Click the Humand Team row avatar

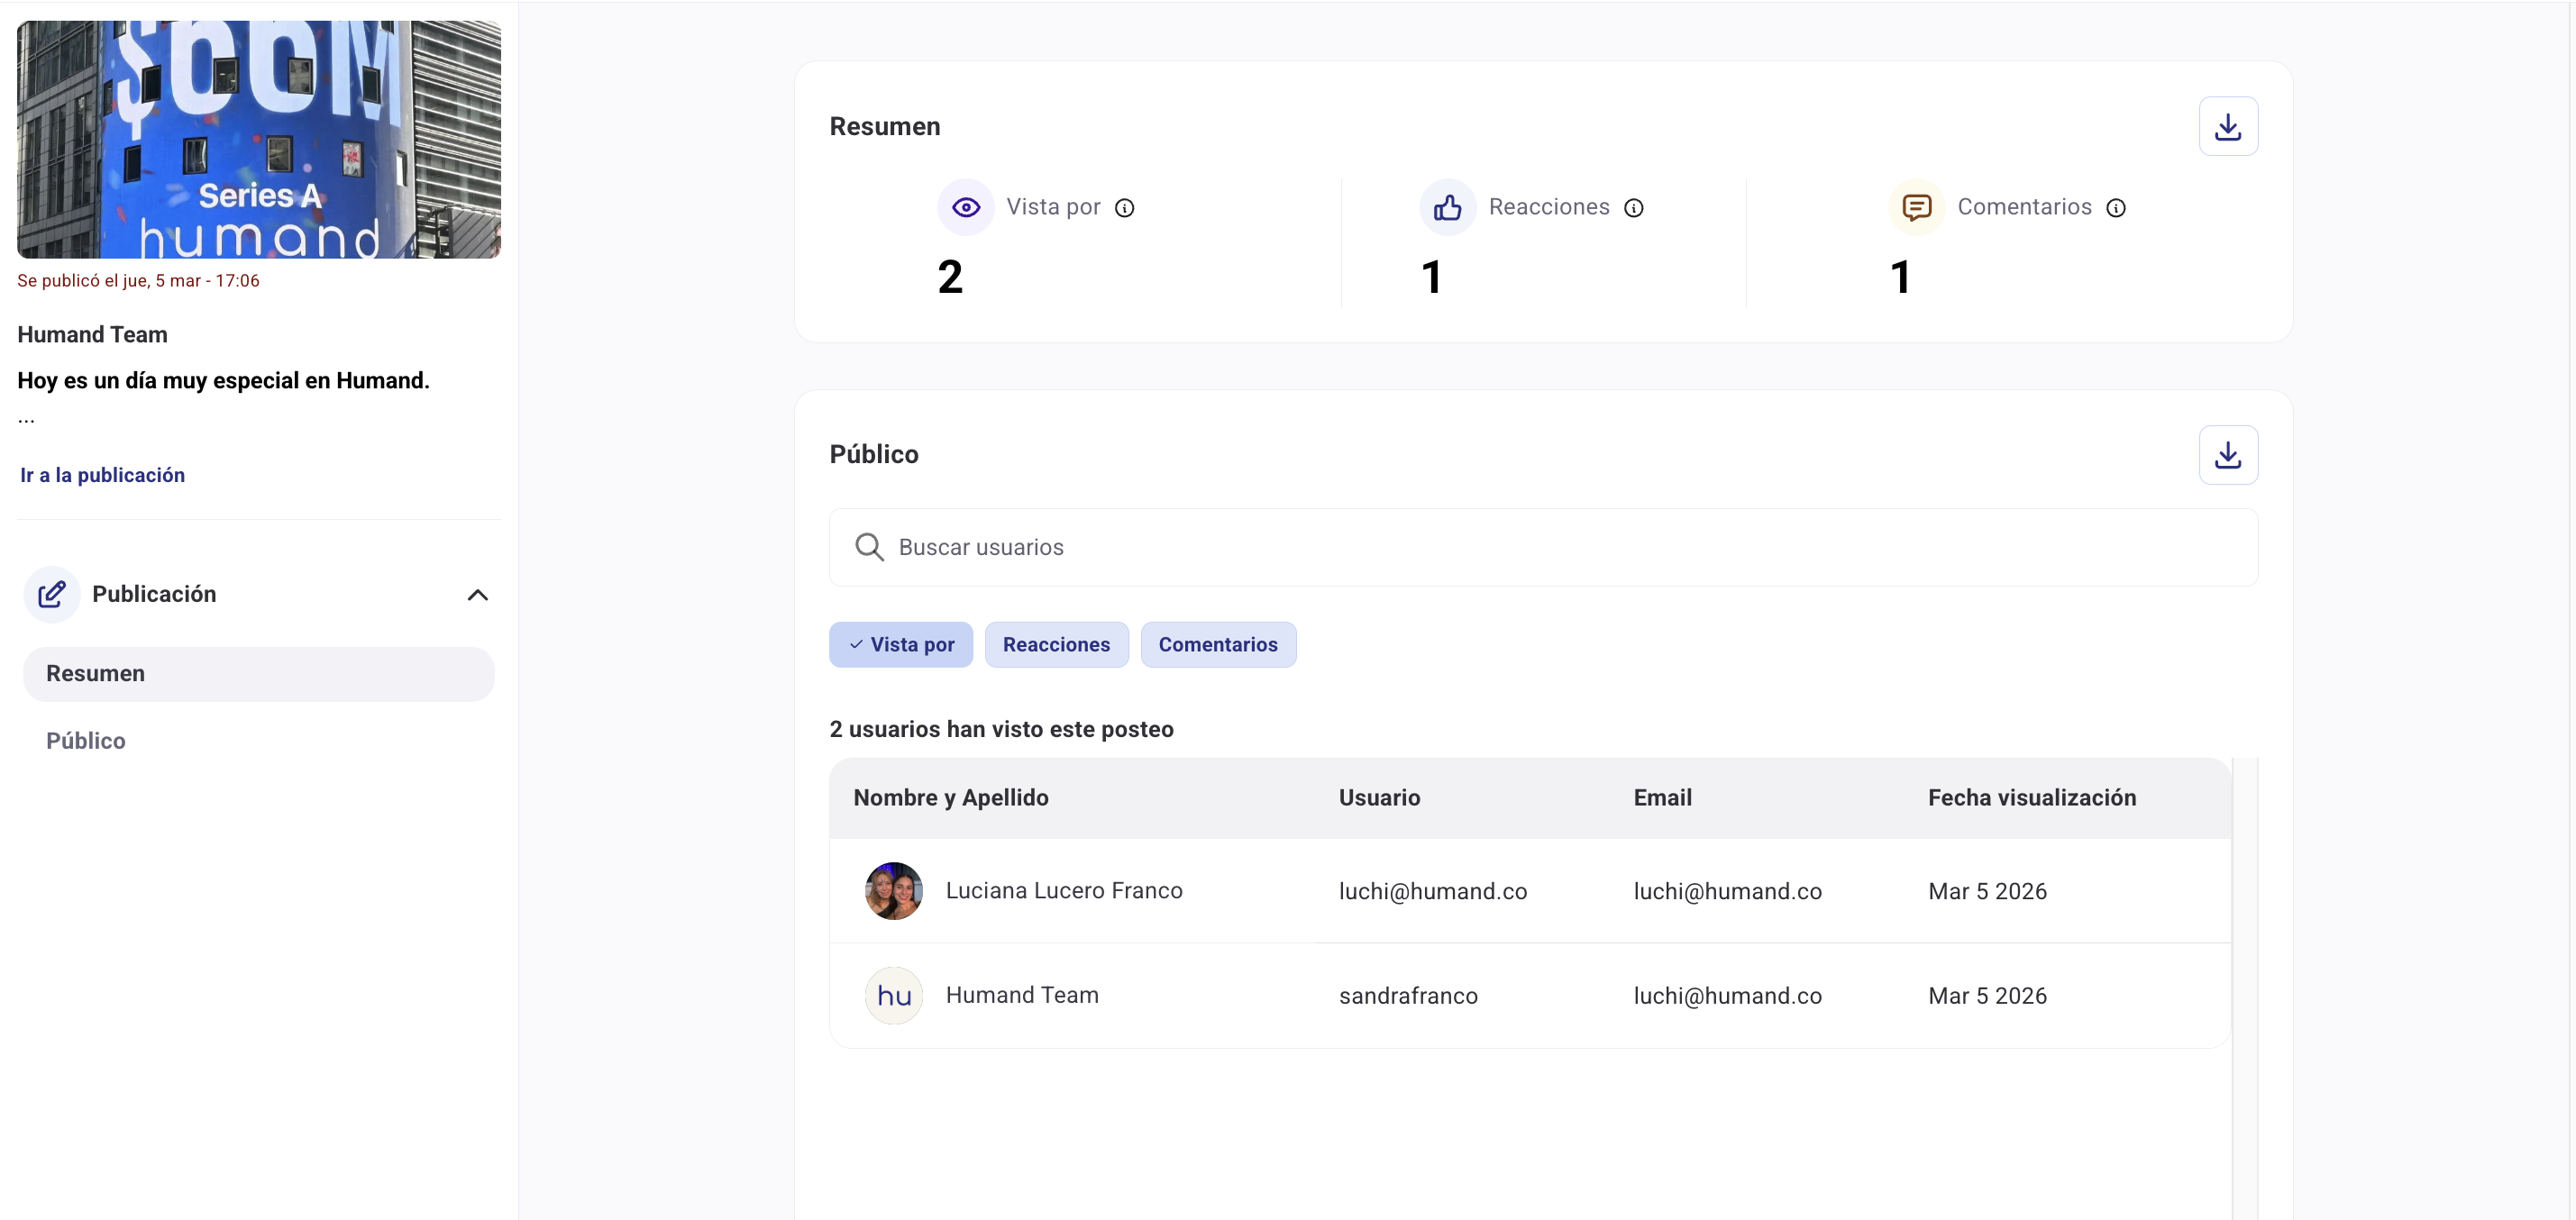[892, 995]
